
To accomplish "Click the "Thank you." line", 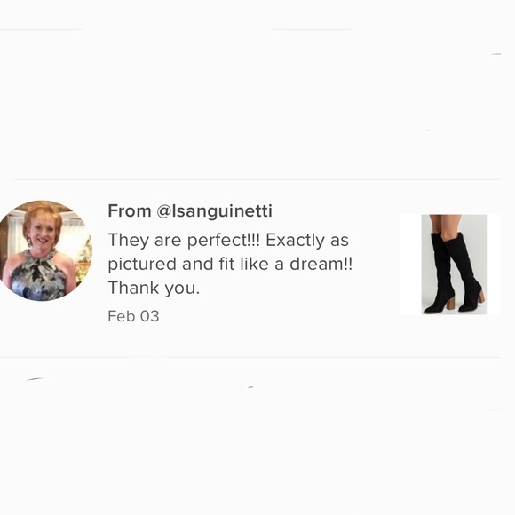I will click(x=154, y=288).
